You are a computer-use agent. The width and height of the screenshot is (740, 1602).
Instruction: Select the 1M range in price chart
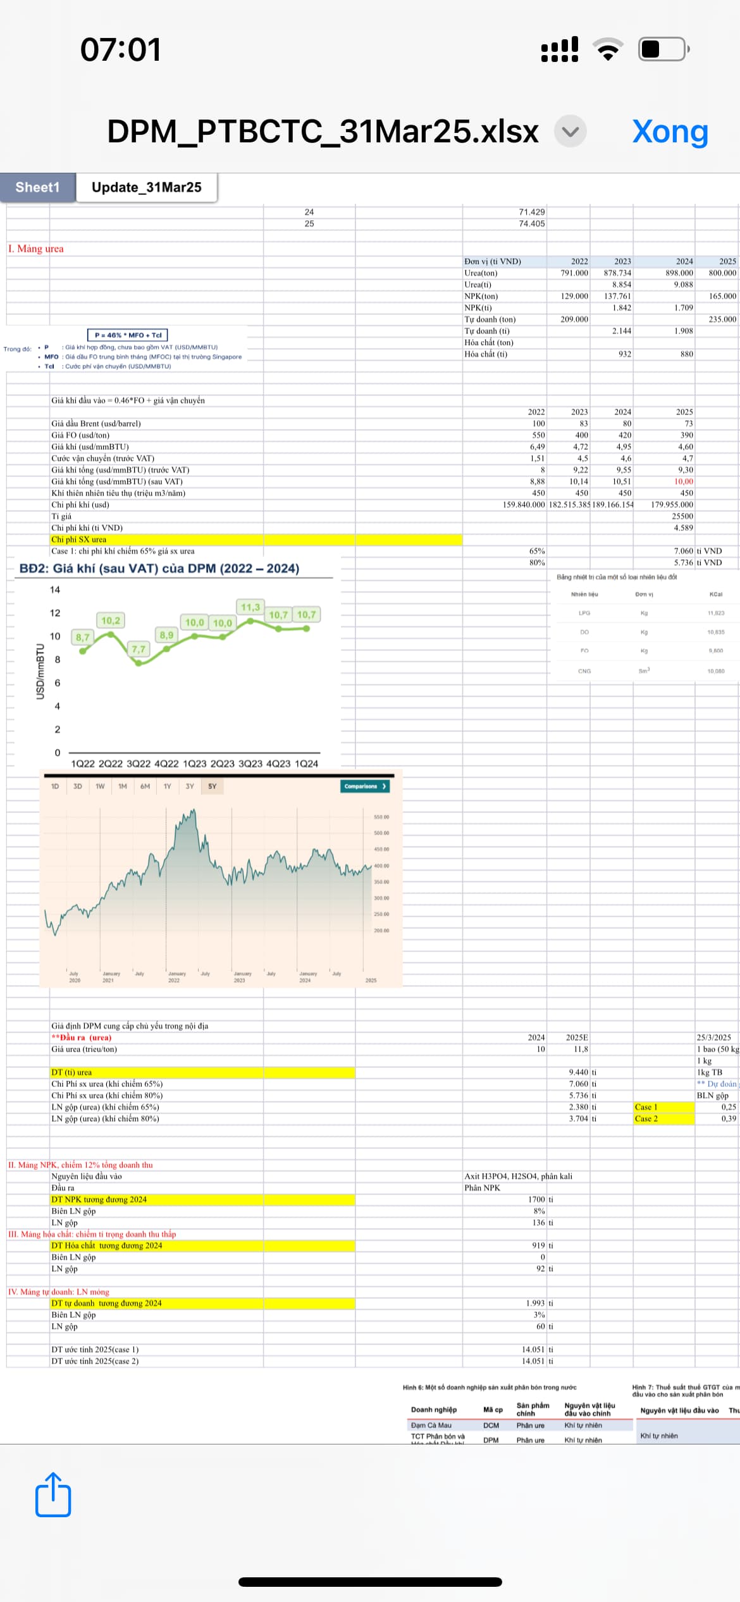(x=123, y=786)
